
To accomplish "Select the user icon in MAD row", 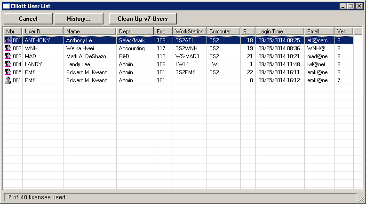I will point(8,56).
